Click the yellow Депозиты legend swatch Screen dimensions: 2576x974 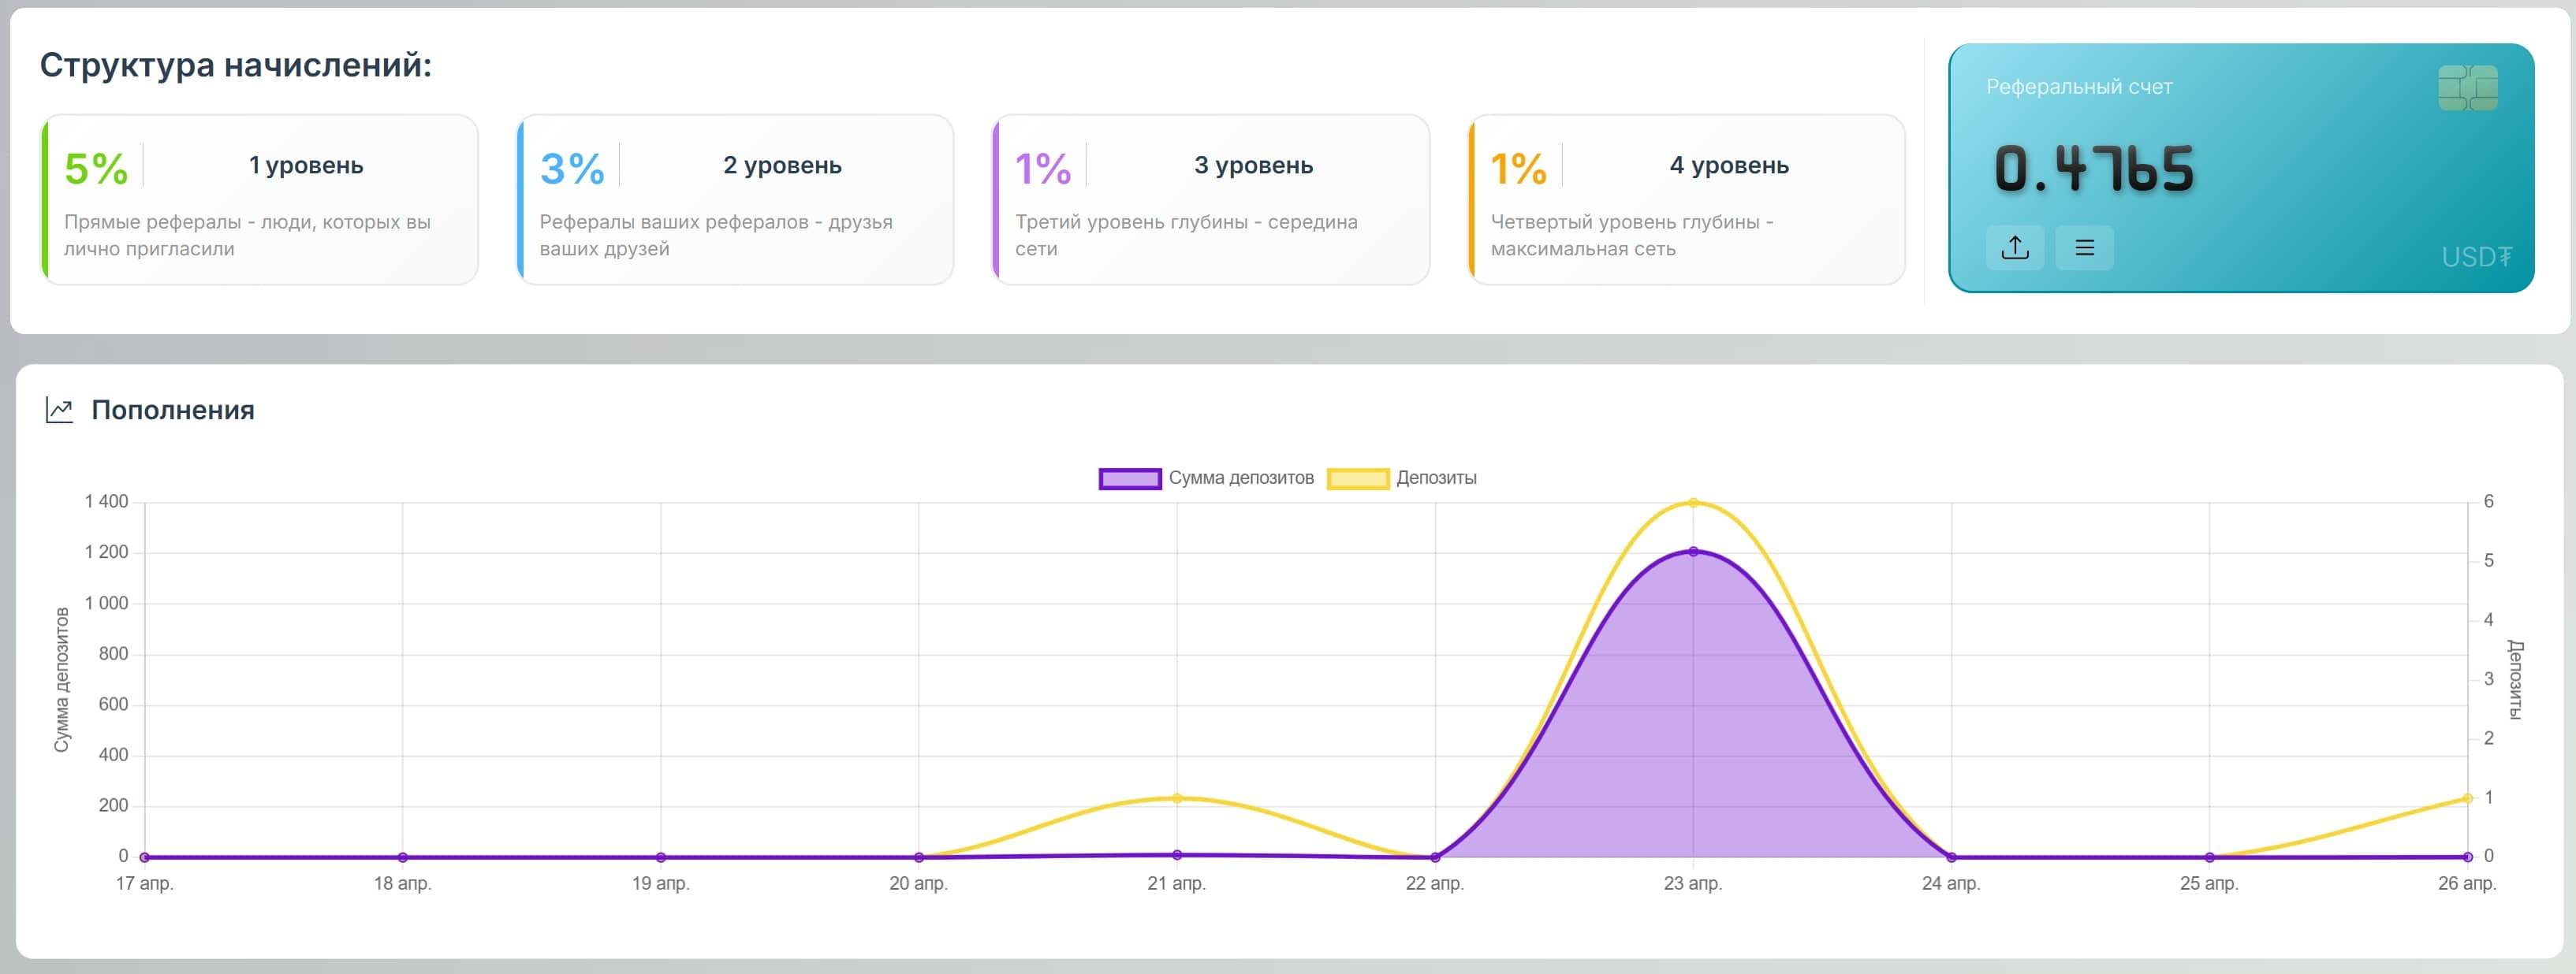click(x=1357, y=478)
